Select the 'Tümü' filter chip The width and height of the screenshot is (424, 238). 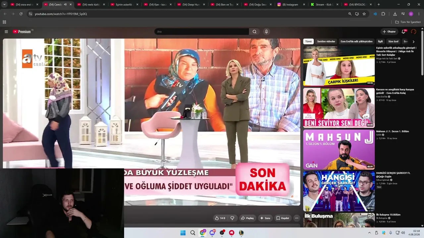click(x=308, y=41)
